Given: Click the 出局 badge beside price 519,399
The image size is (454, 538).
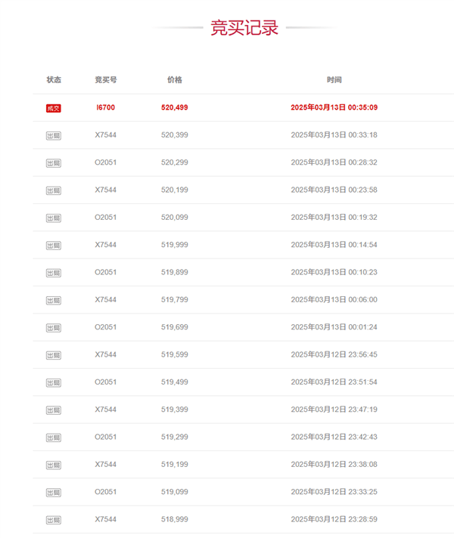Looking at the screenshot, I should point(53,410).
